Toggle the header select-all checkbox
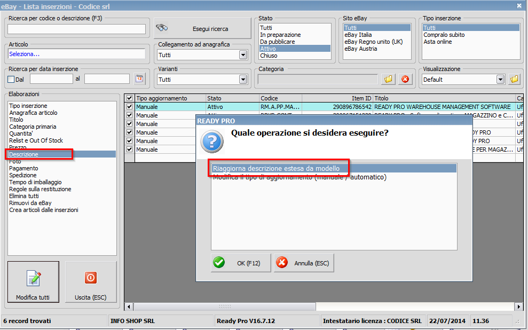The image size is (528, 330). click(x=129, y=98)
